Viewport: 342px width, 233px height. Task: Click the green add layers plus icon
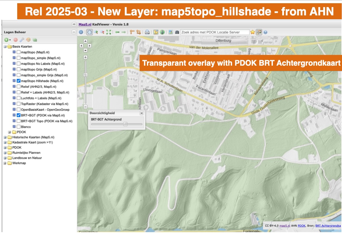[x=6, y=40]
